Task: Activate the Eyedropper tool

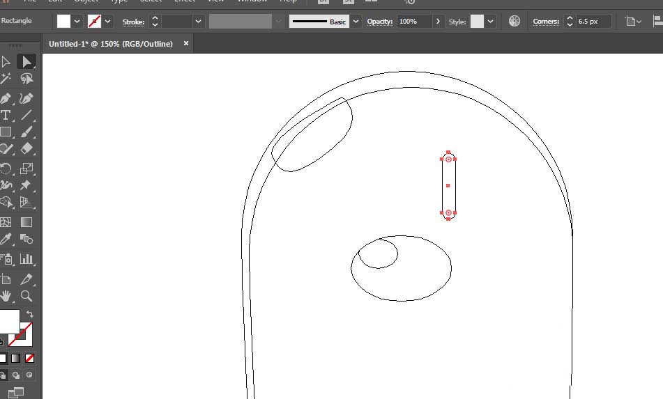Action: [6, 240]
